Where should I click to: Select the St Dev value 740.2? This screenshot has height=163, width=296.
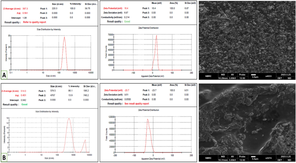86,95
